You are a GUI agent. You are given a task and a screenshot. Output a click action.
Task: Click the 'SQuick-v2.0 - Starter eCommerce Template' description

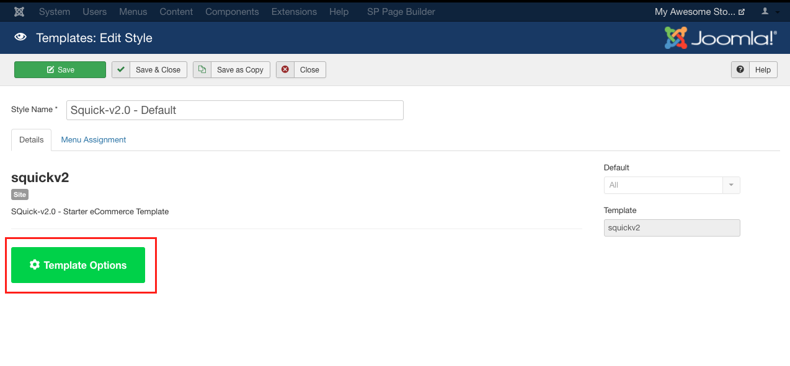pos(90,212)
